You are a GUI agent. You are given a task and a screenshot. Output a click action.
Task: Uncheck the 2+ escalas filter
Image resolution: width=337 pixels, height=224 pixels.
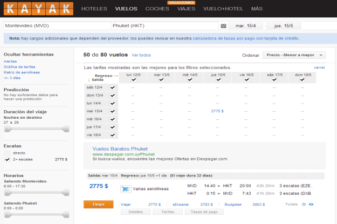8,160
